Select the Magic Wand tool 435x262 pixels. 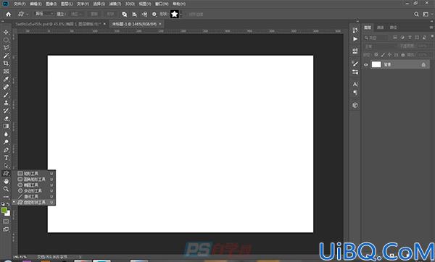click(6, 56)
